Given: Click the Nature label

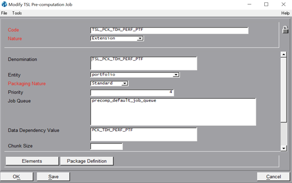Looking at the screenshot, I should point(15,39).
